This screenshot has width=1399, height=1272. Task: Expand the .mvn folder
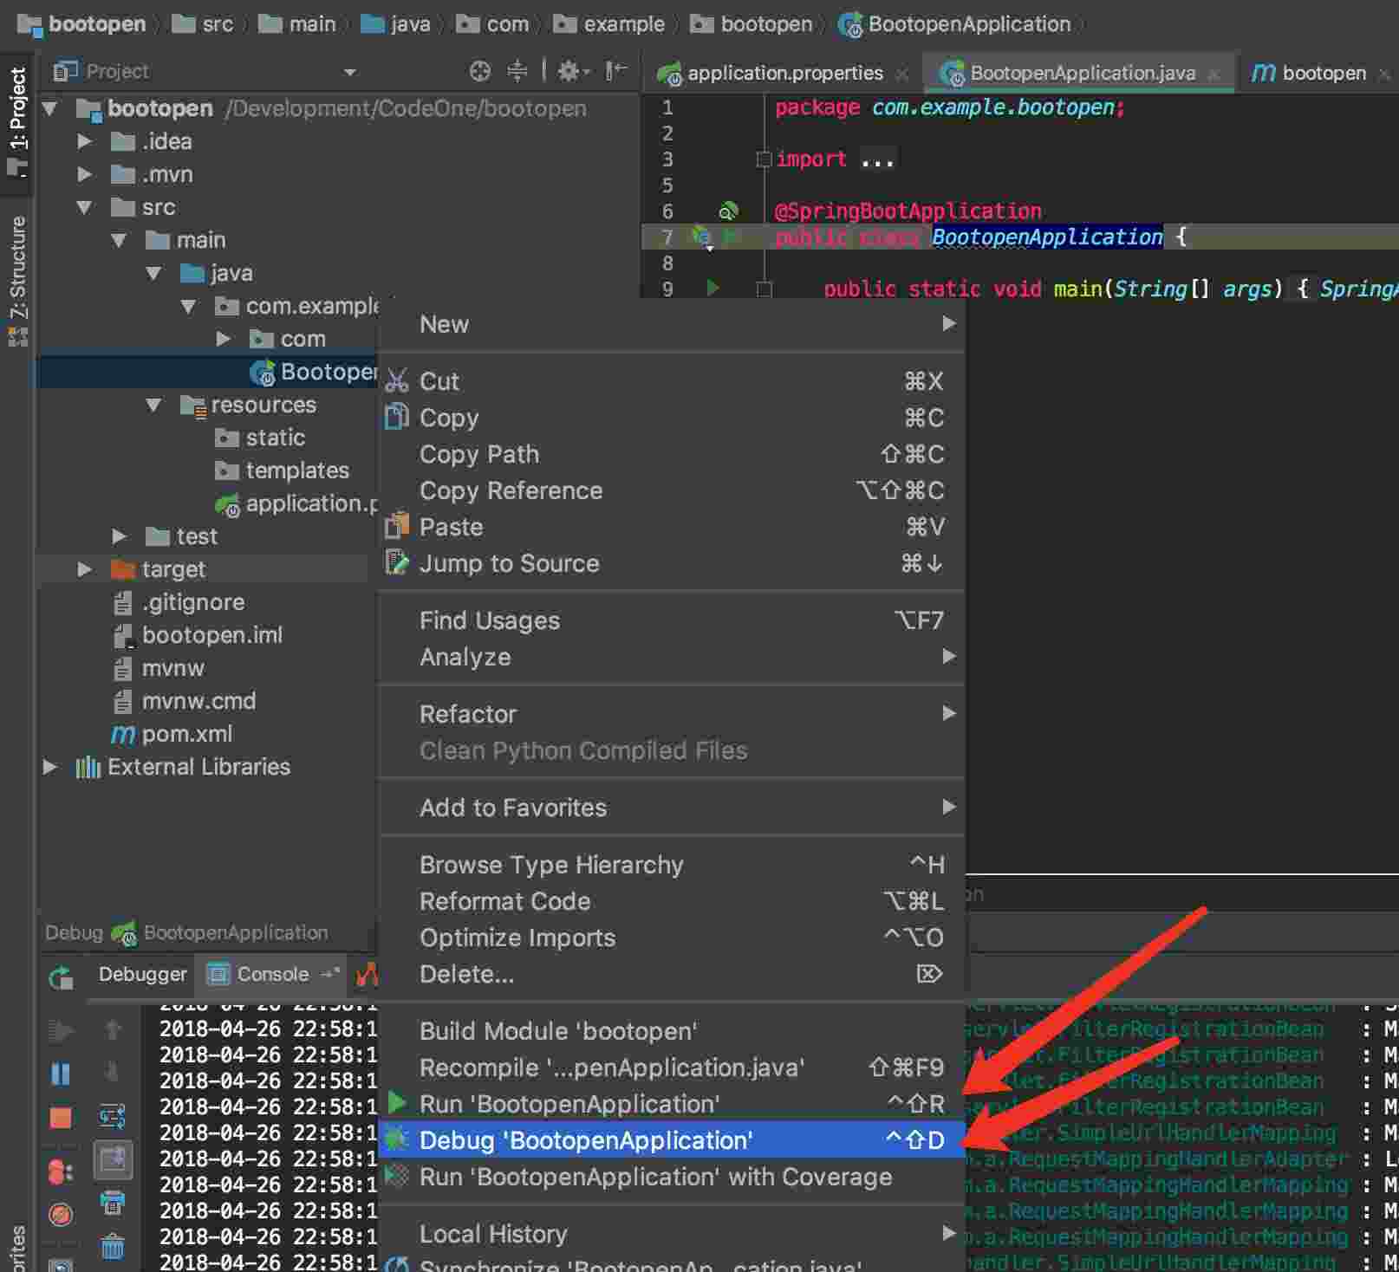pyautogui.click(x=84, y=174)
